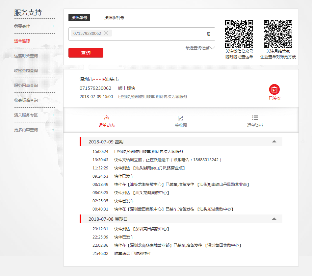Select the 22:02:36 已装车 tracking entry
Viewport: 312px width, 276px height.
click(167, 245)
